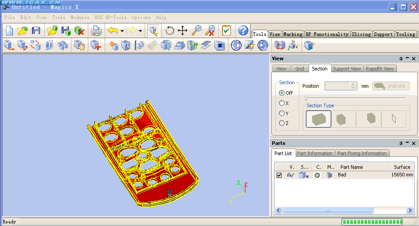Uncheck the Bad part checkbox

coord(279,175)
